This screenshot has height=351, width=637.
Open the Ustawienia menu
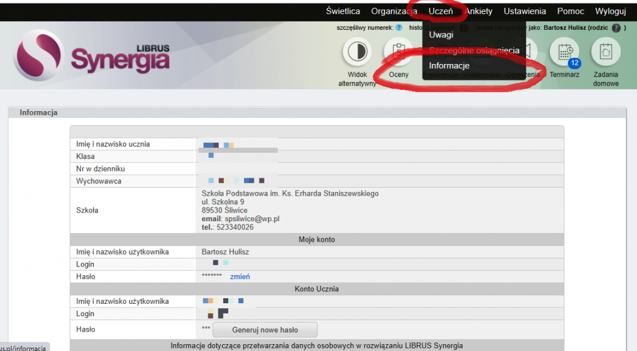[x=524, y=11]
